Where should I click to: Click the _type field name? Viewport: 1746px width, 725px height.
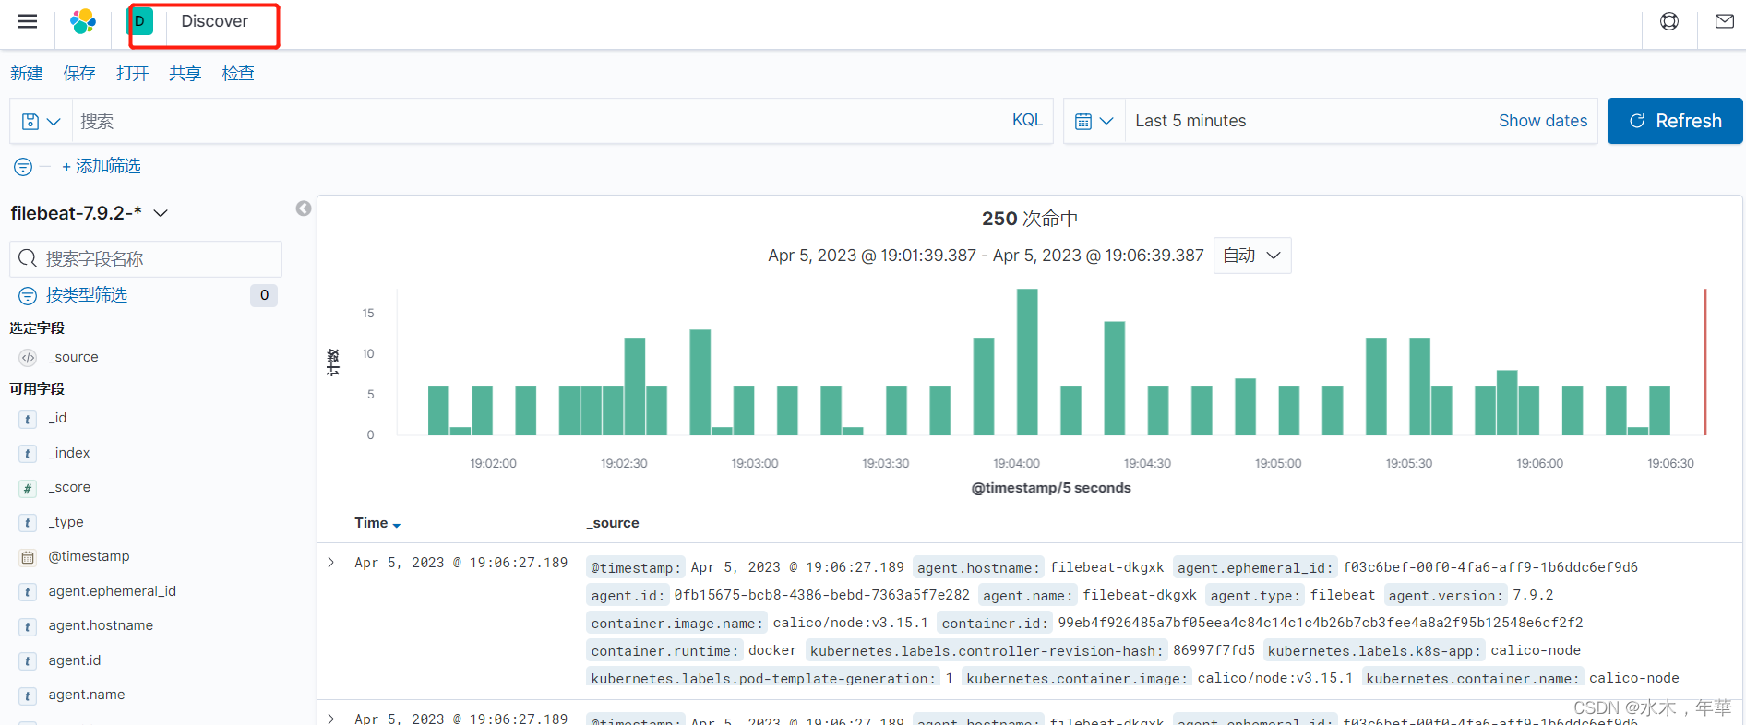click(x=66, y=522)
